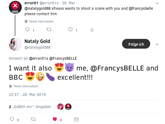Translate Nataly Gold's tweet
This screenshot has width=165, height=124.
click(26, 86)
